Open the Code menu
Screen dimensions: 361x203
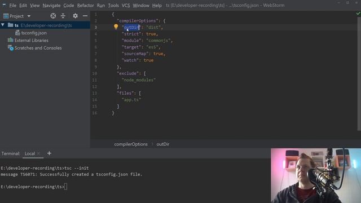click(x=69, y=5)
